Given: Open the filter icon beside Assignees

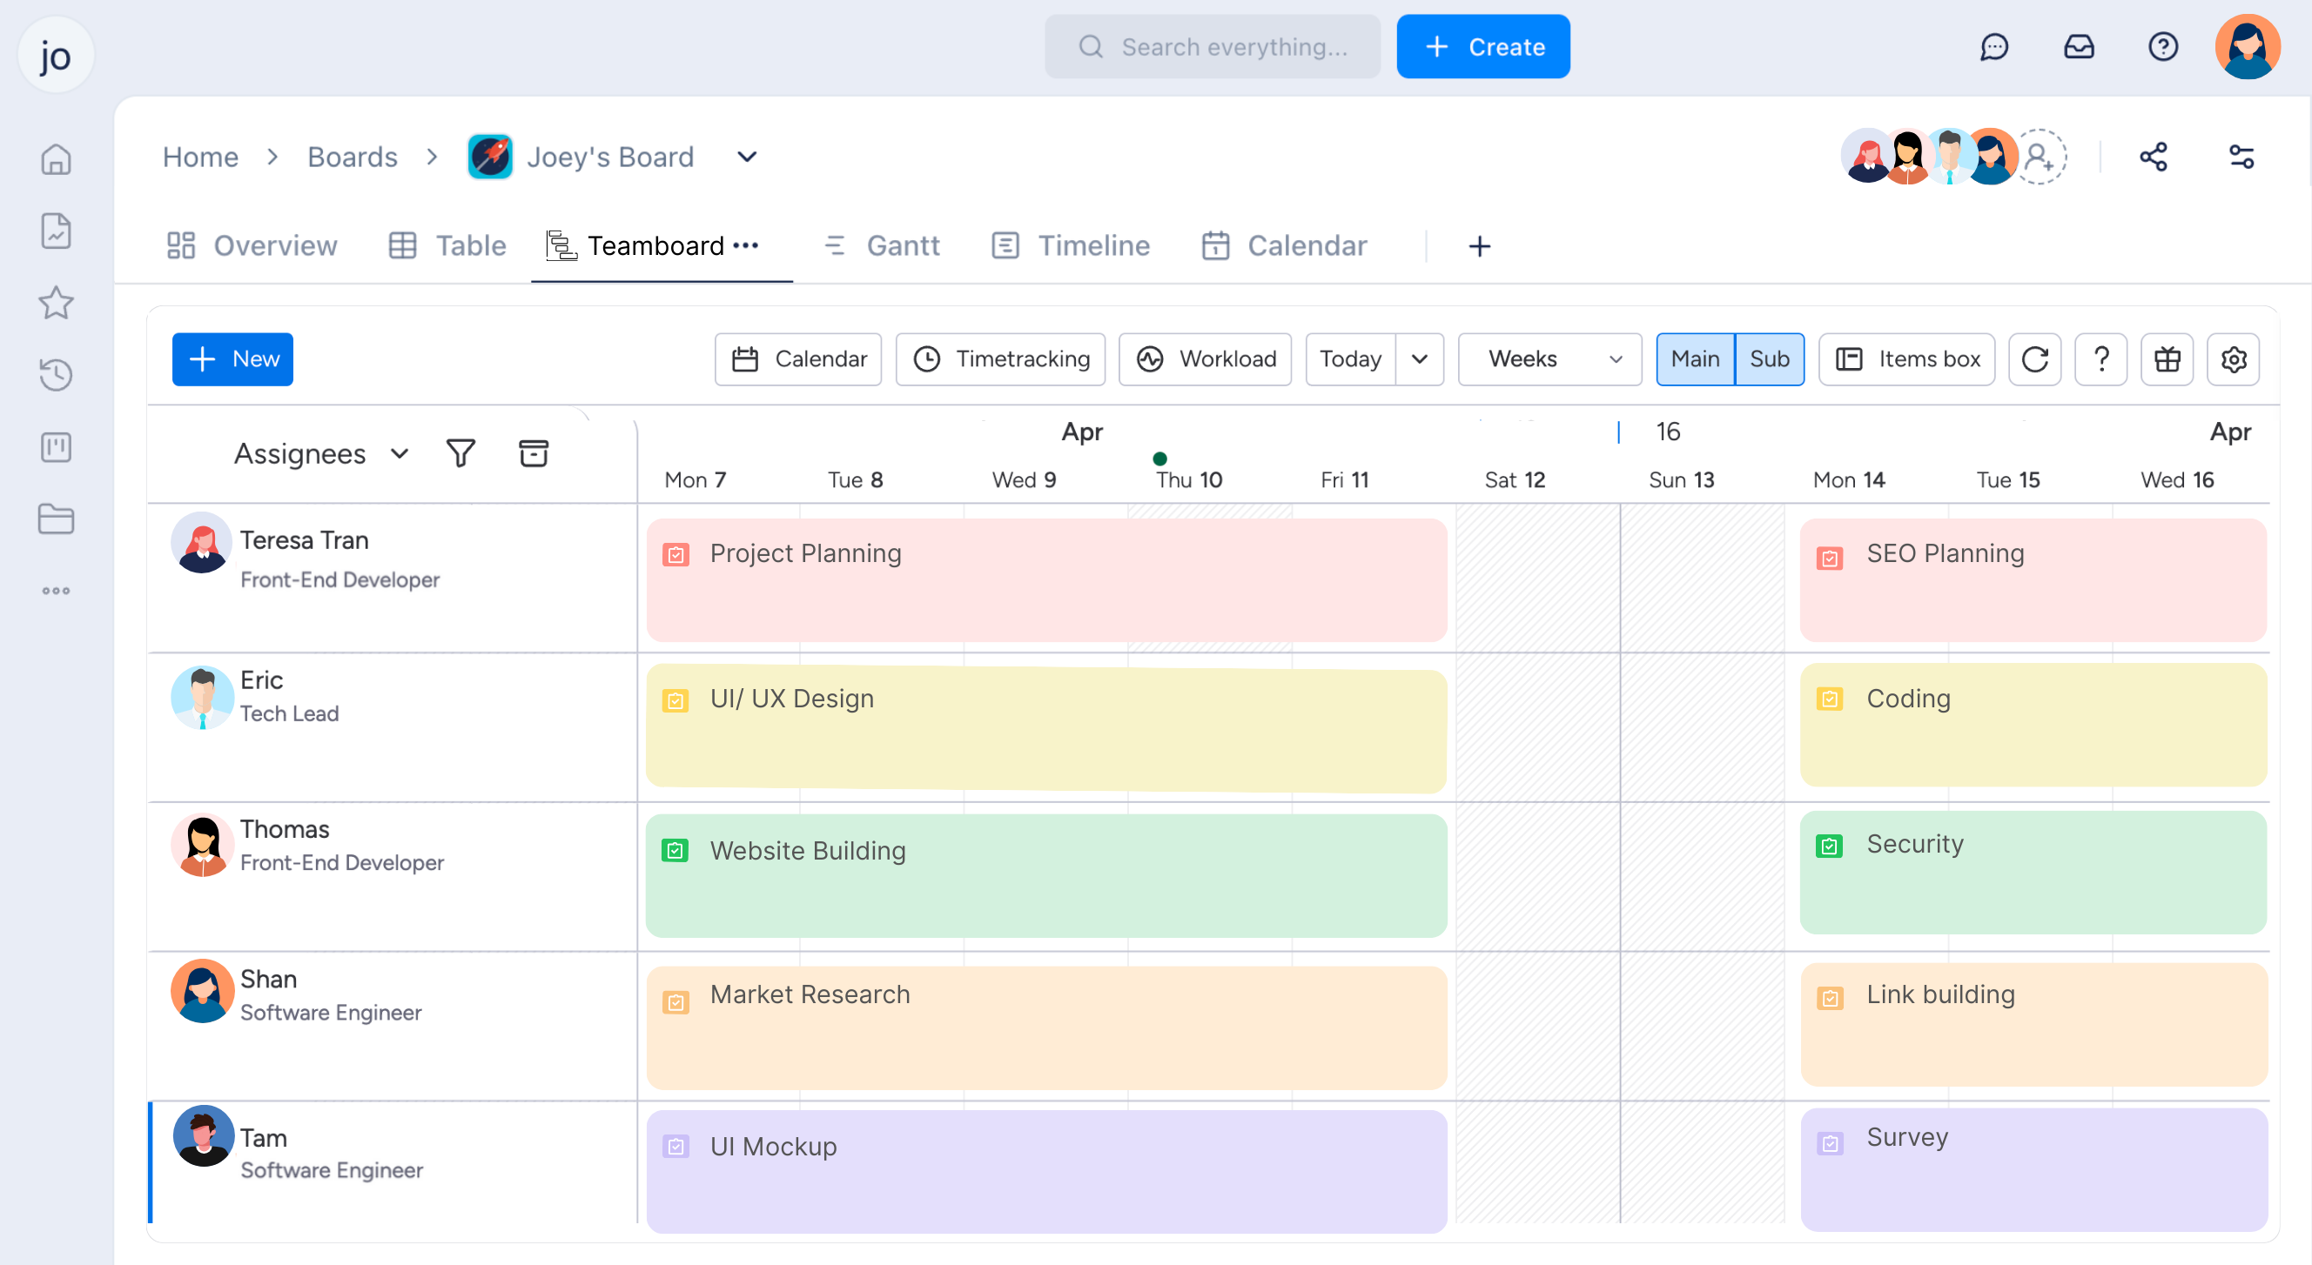Looking at the screenshot, I should click(x=460, y=453).
